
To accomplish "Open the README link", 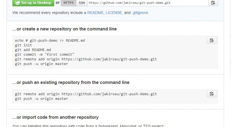I will point(95,13).
